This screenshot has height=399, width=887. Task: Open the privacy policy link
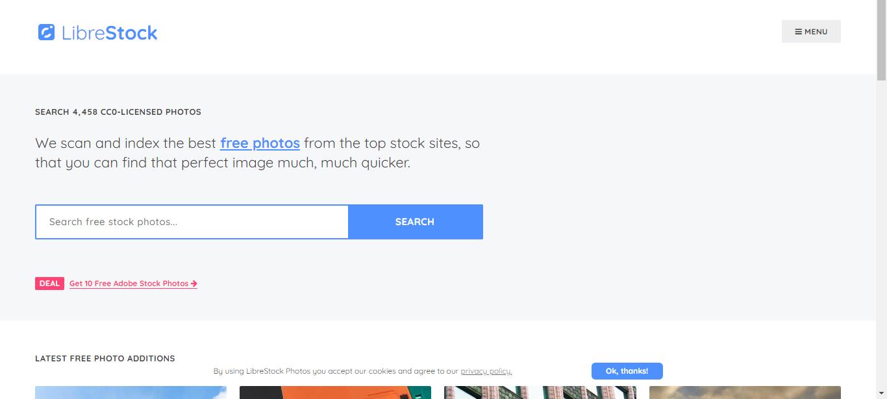point(486,371)
